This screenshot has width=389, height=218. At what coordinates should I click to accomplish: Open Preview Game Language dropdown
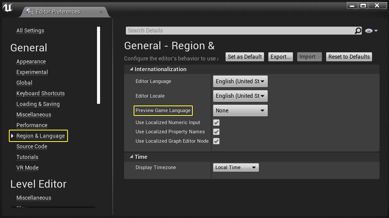pos(240,111)
